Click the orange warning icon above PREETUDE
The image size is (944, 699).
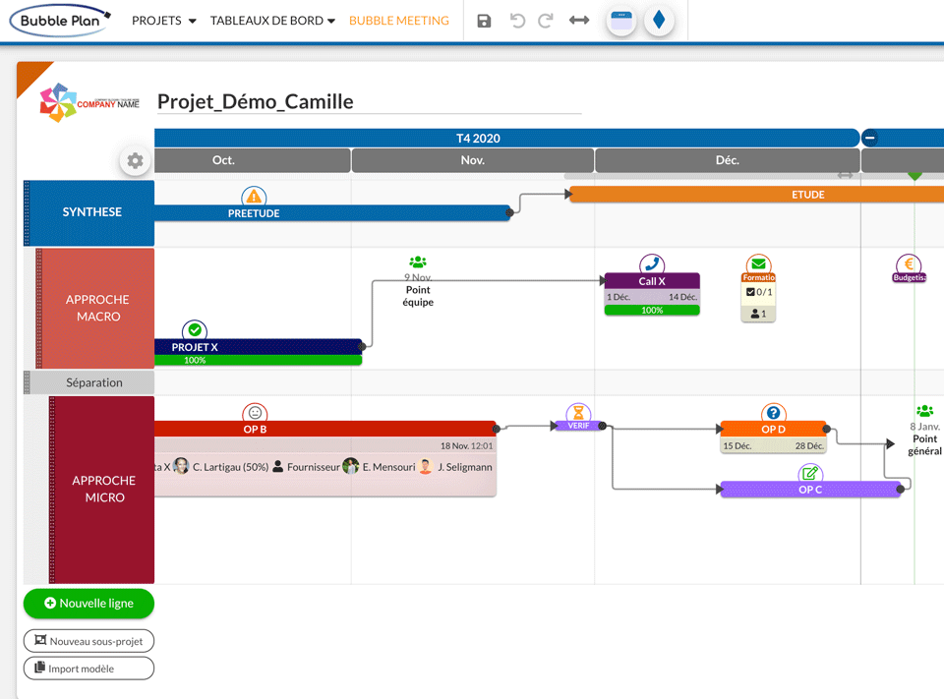pyautogui.click(x=254, y=198)
